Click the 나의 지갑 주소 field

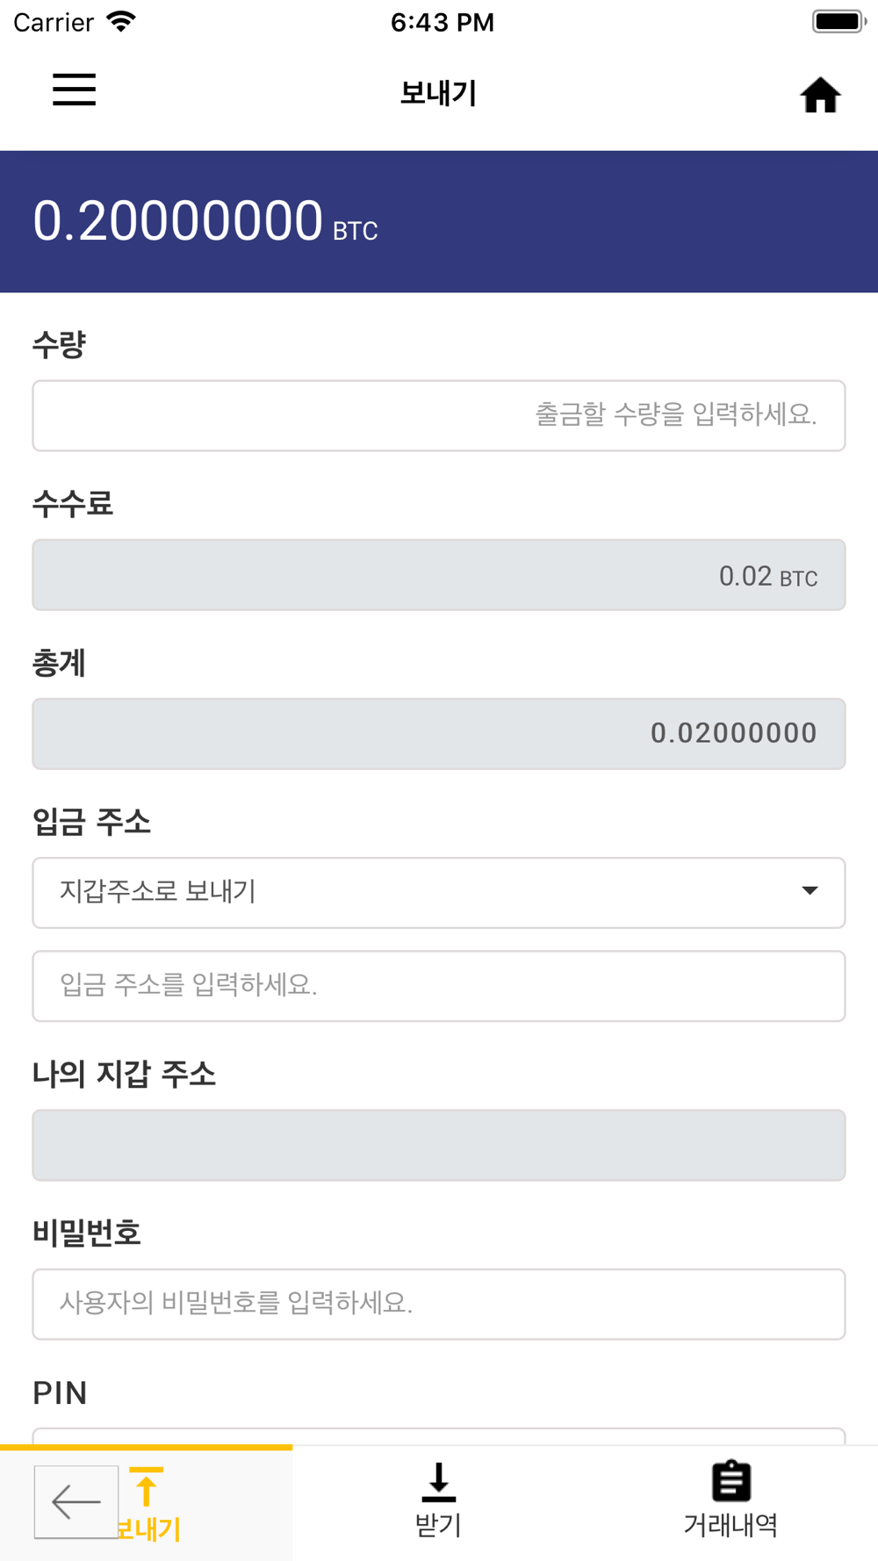pos(439,1144)
